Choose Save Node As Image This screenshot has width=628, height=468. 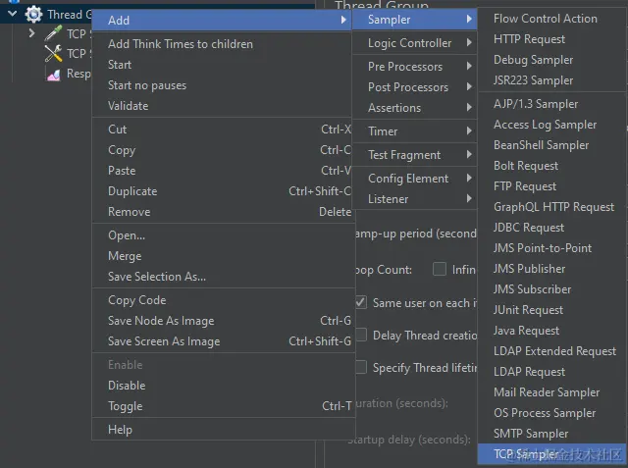161,321
